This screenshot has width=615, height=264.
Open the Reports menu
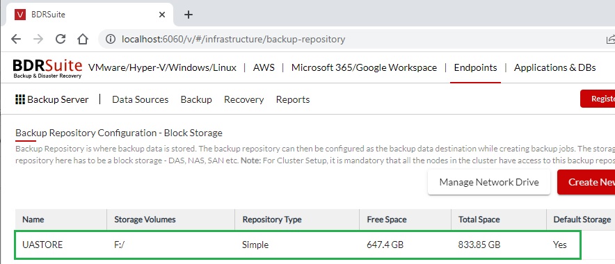[293, 99]
